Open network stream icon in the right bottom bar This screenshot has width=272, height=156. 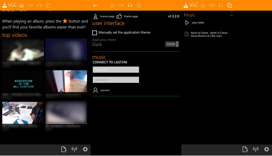pos(256,149)
